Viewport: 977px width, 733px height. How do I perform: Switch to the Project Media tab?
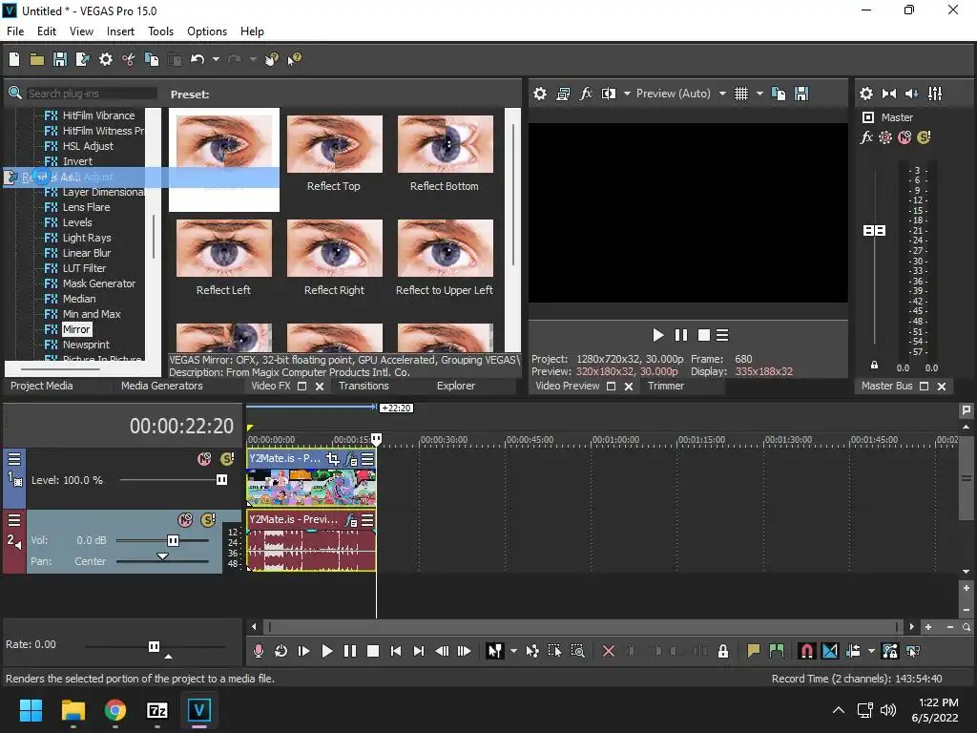(42, 386)
